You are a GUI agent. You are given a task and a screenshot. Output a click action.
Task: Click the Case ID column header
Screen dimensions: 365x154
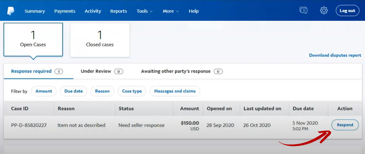[x=20, y=109]
